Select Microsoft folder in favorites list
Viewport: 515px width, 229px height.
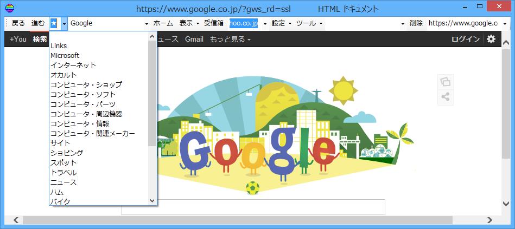coord(65,56)
